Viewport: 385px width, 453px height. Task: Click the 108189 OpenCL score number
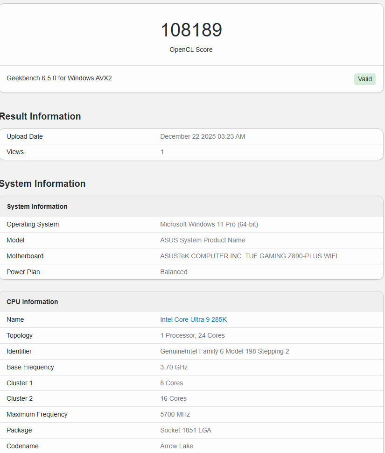(191, 30)
